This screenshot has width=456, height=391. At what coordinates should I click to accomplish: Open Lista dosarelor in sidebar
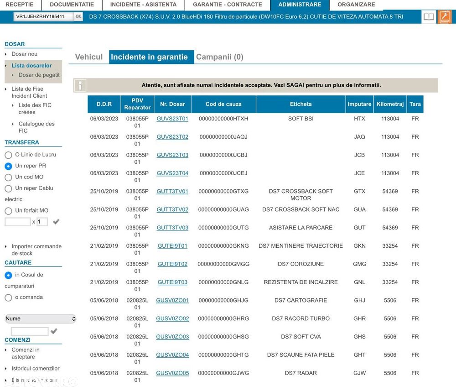click(32, 66)
